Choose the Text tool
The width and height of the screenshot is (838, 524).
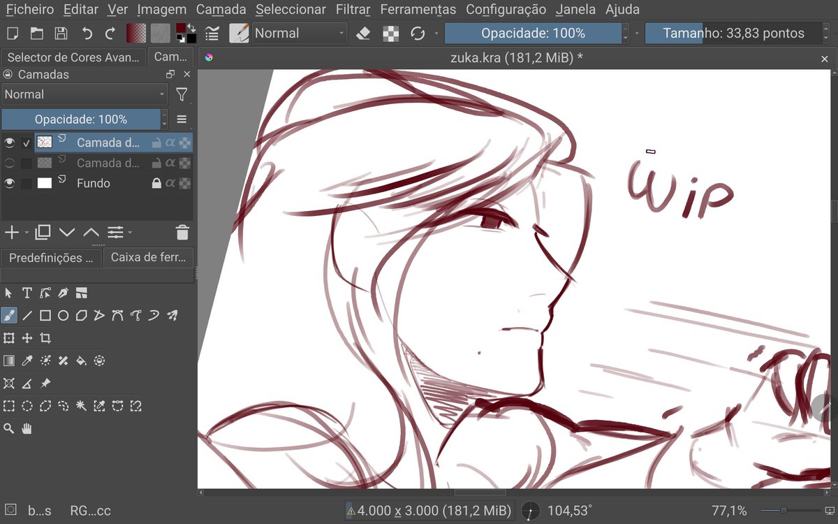tap(27, 293)
